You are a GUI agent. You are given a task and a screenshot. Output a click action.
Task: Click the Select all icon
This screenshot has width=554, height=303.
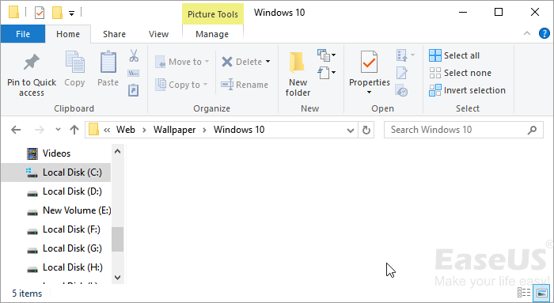click(x=435, y=55)
